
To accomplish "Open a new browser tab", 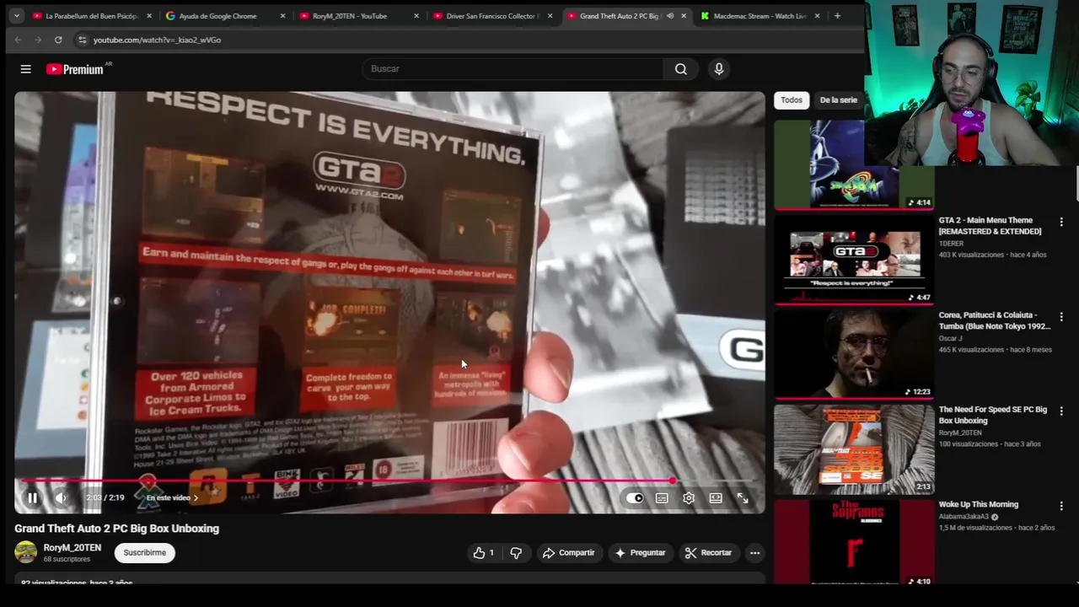I will (837, 16).
